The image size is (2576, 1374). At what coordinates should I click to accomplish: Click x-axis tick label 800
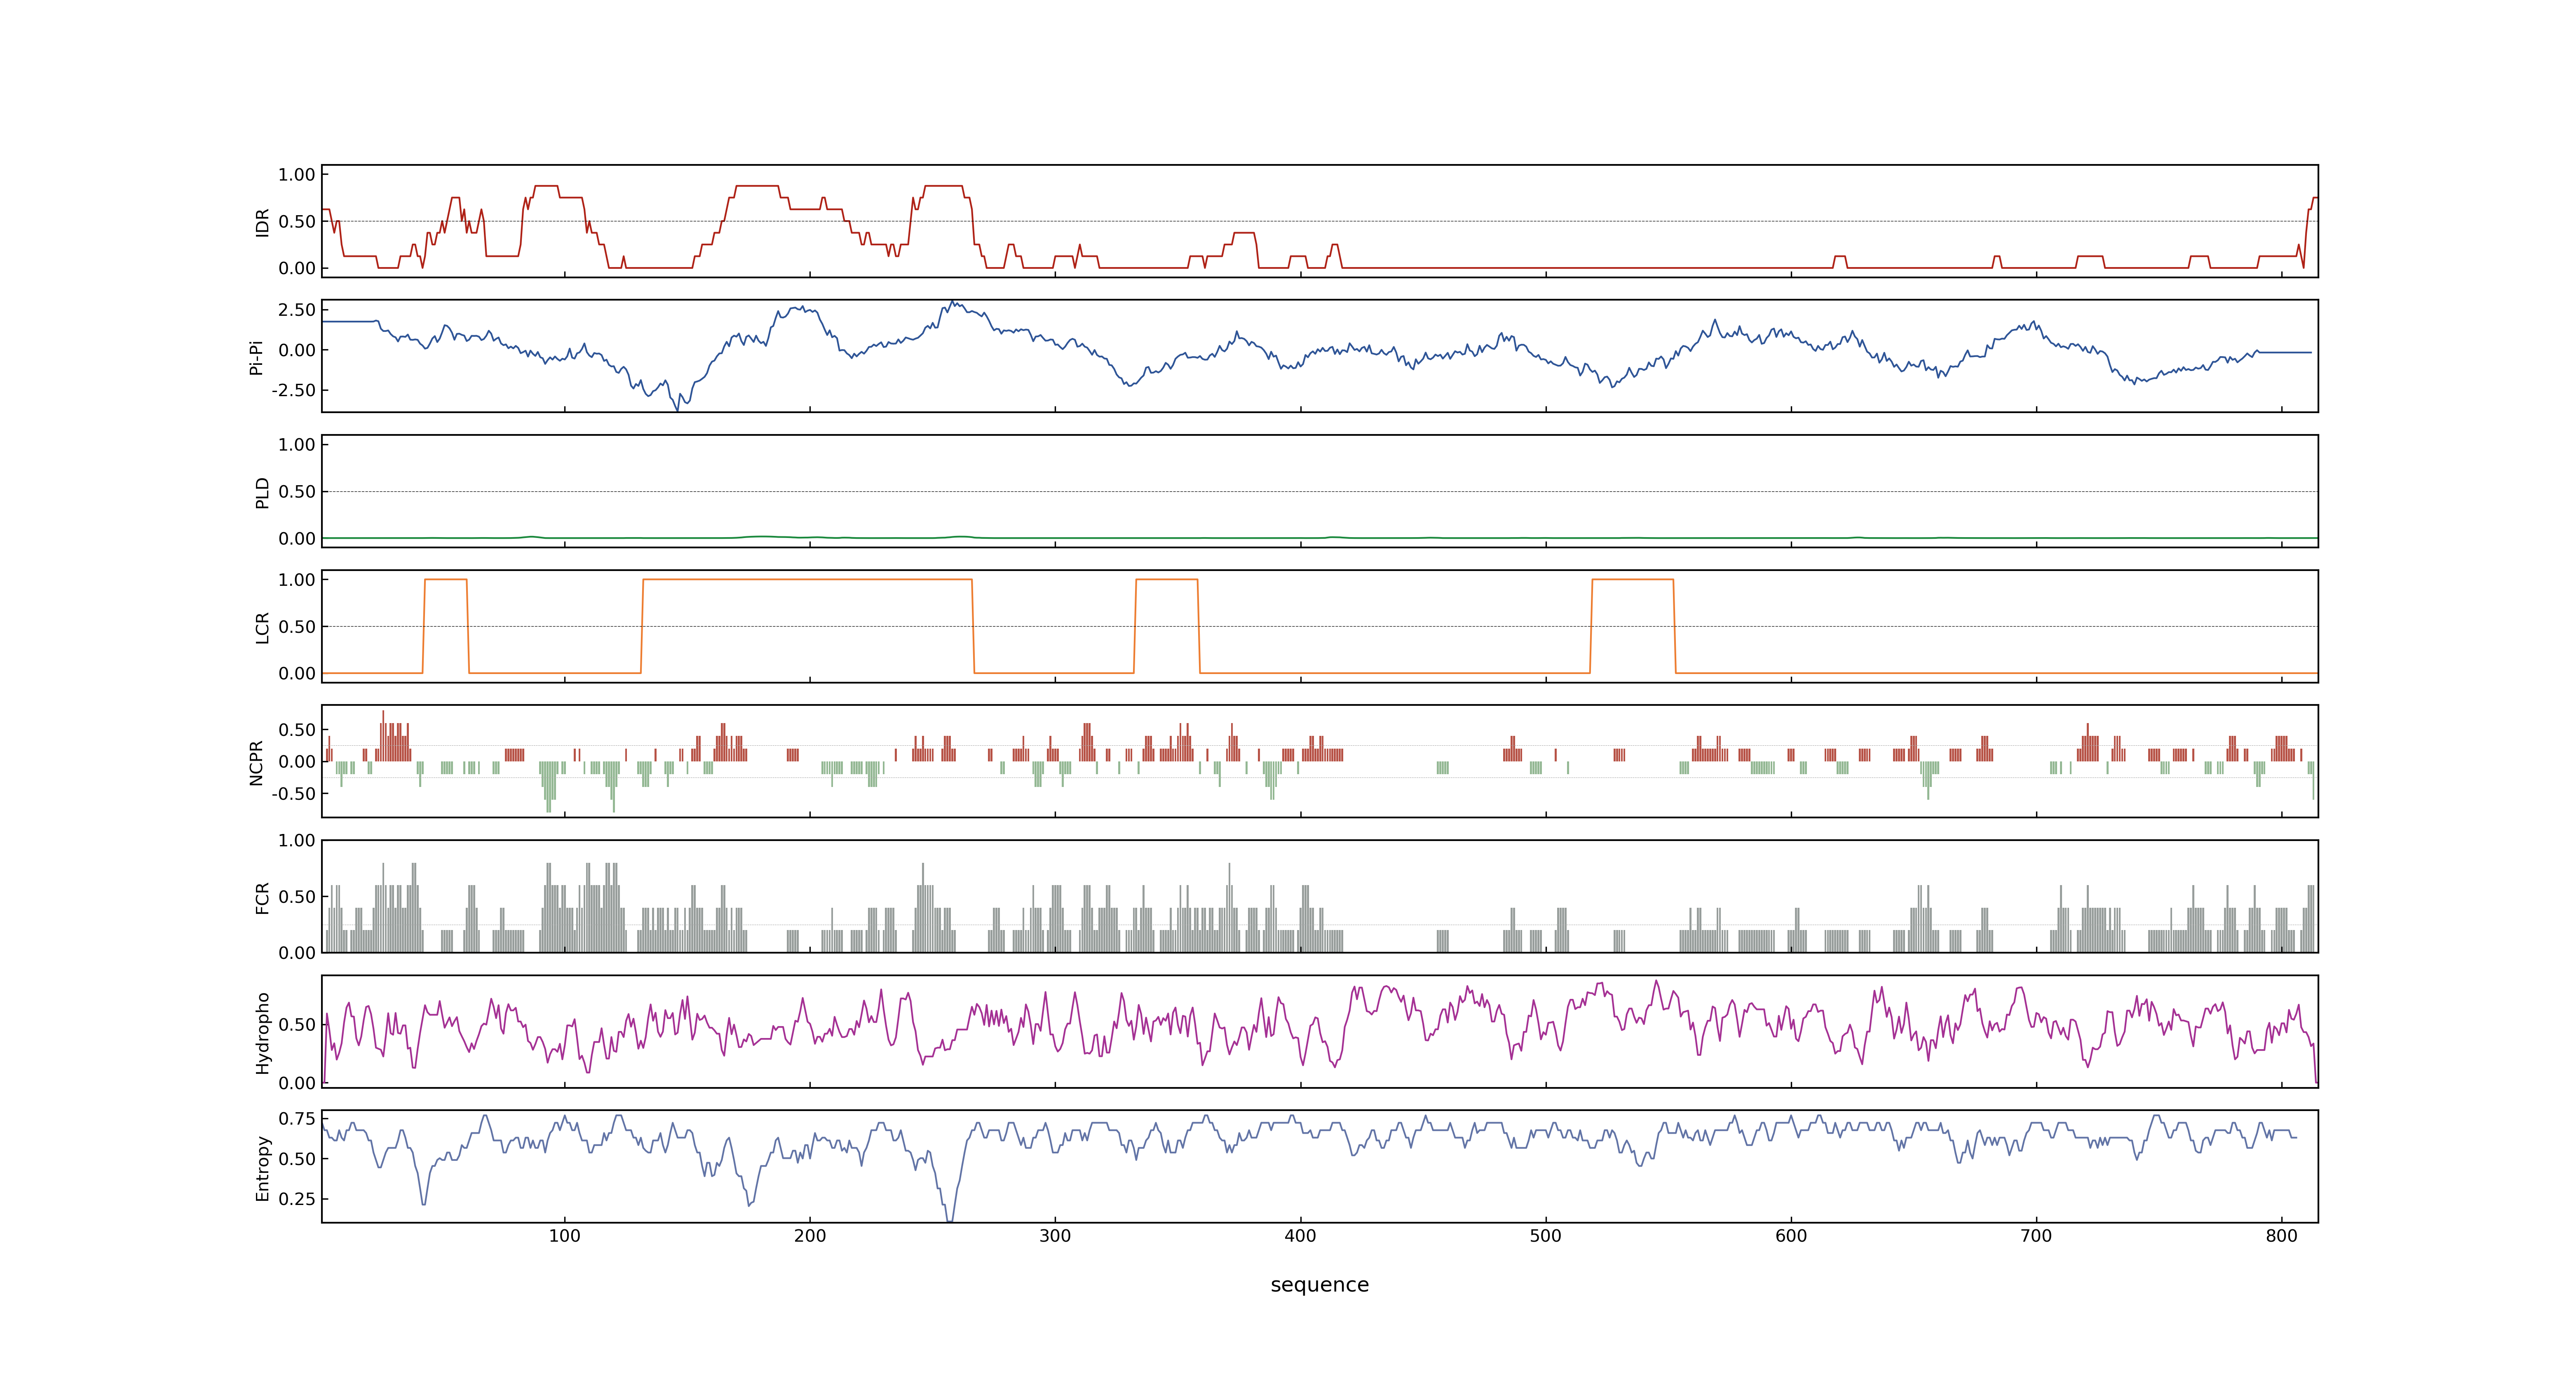(x=2282, y=1236)
